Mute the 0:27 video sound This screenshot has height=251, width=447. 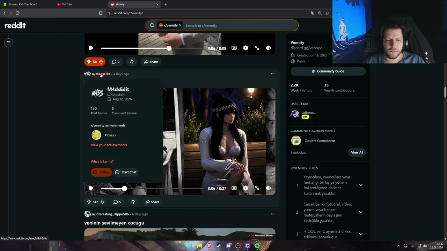pos(268,188)
